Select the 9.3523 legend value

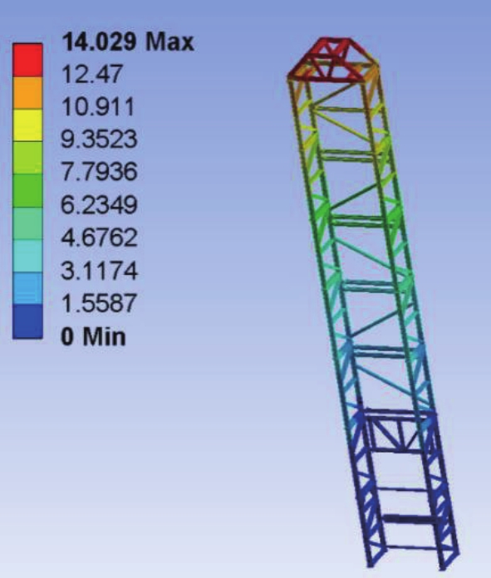click(99, 140)
